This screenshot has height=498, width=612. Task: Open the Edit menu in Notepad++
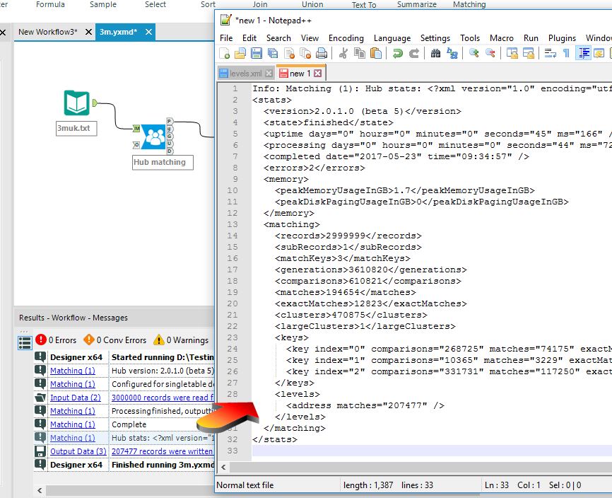(249, 38)
